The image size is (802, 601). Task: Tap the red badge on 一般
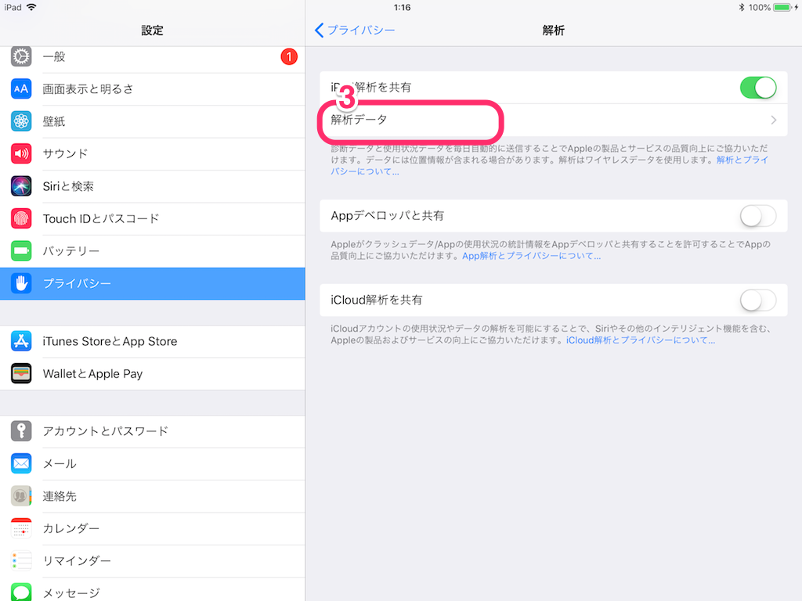point(288,56)
